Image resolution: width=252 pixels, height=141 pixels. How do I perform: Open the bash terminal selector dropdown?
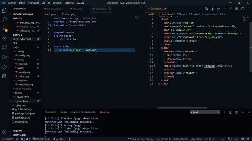coord(205,112)
